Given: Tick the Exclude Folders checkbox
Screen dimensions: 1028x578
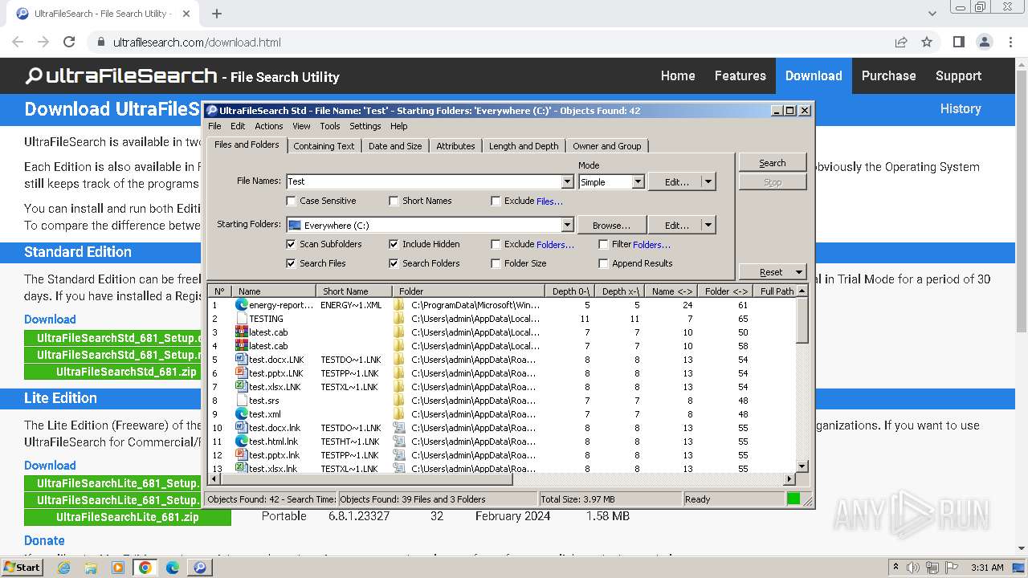Looking at the screenshot, I should coord(496,244).
